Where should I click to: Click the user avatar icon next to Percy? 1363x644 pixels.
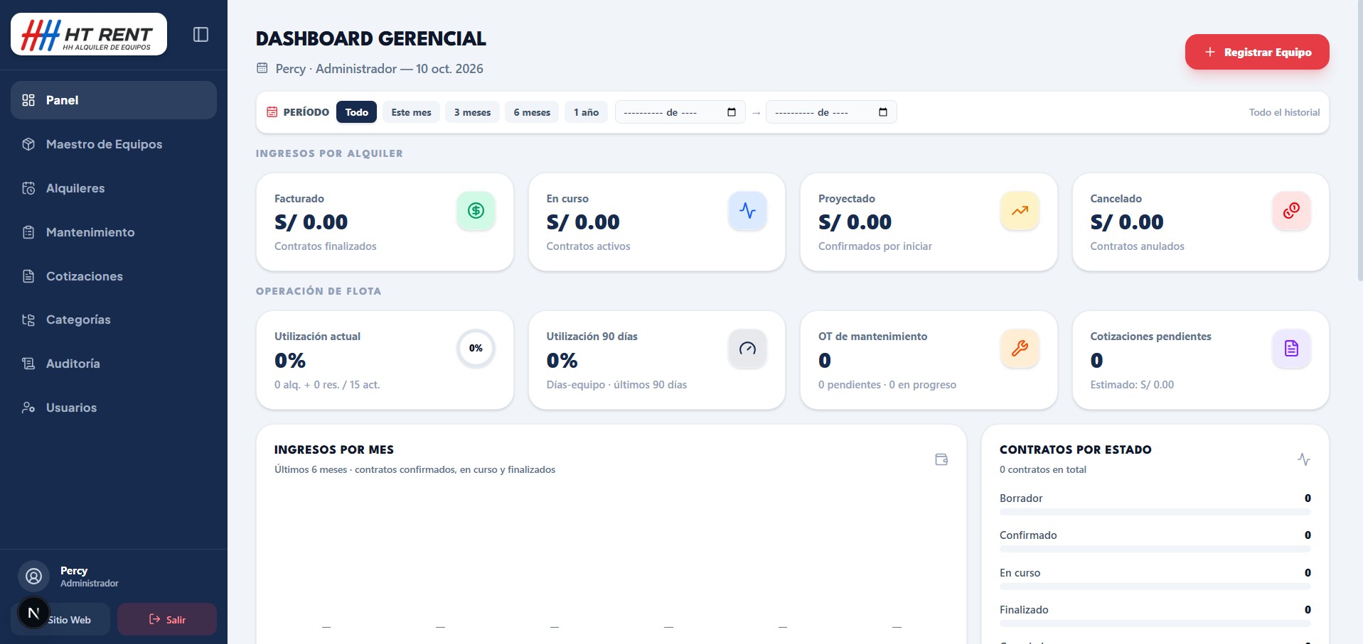[x=33, y=577]
